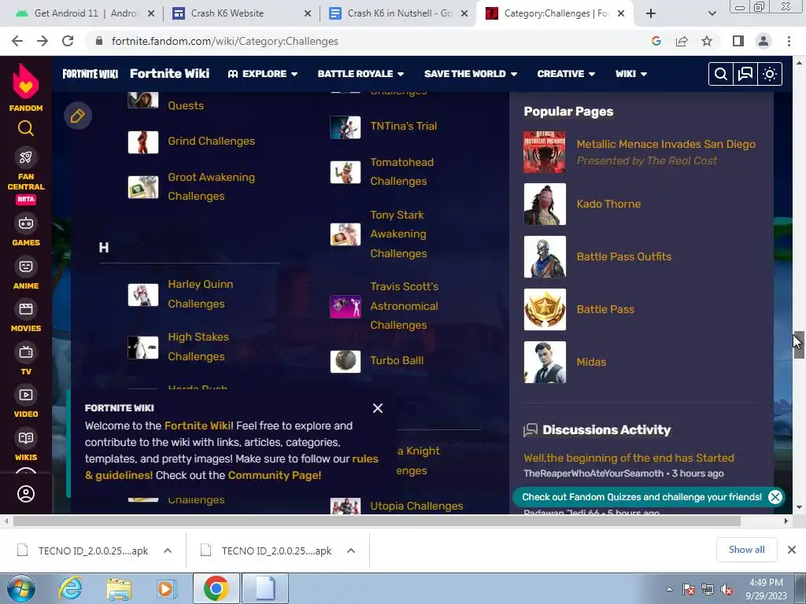This screenshot has width=806, height=604.
Task: Open the Games controller icon
Action: coord(26,223)
